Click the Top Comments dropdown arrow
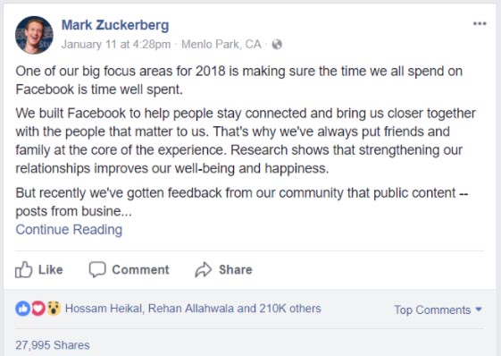Image resolution: width=501 pixels, height=356 pixels. coord(479,309)
